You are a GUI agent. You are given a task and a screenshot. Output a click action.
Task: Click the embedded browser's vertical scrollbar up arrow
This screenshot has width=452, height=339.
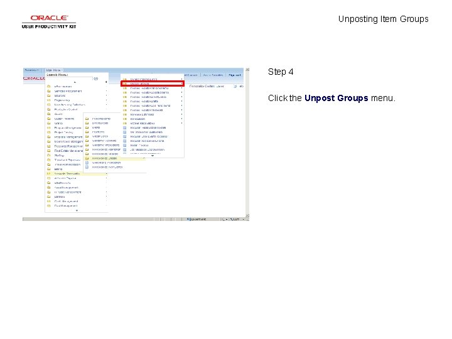click(x=247, y=70)
